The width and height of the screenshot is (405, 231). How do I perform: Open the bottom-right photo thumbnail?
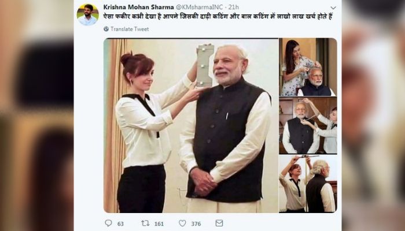point(308,184)
